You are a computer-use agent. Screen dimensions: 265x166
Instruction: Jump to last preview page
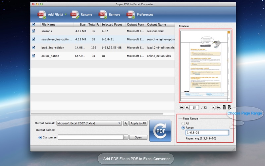point(219,107)
